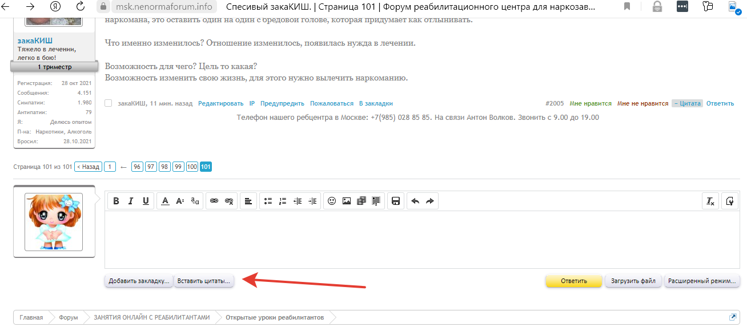This screenshot has width=747, height=327.
Task: Click the insert image icon
Action: coord(347,201)
